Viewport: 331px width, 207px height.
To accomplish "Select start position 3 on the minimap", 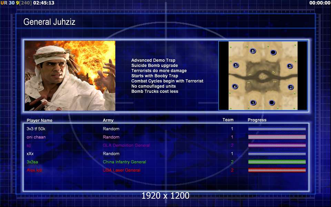I will pos(290,66).
